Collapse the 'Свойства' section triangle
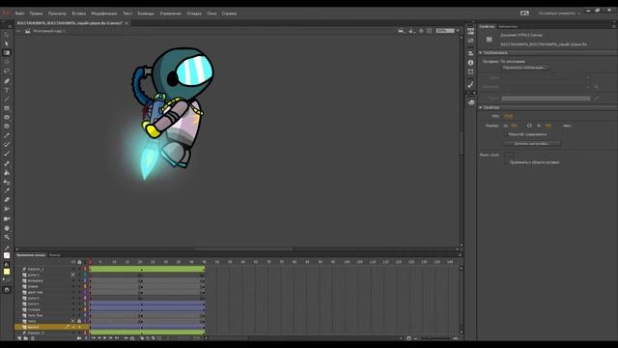Image resolution: width=618 pixels, height=348 pixels. pyautogui.click(x=481, y=107)
